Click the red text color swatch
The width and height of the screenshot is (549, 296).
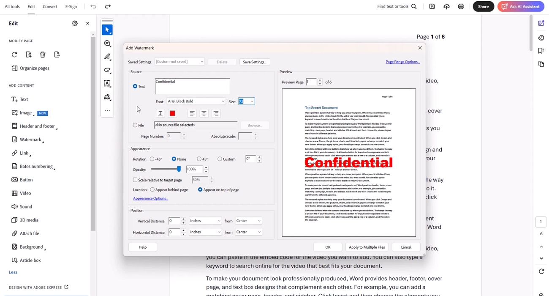click(172, 113)
